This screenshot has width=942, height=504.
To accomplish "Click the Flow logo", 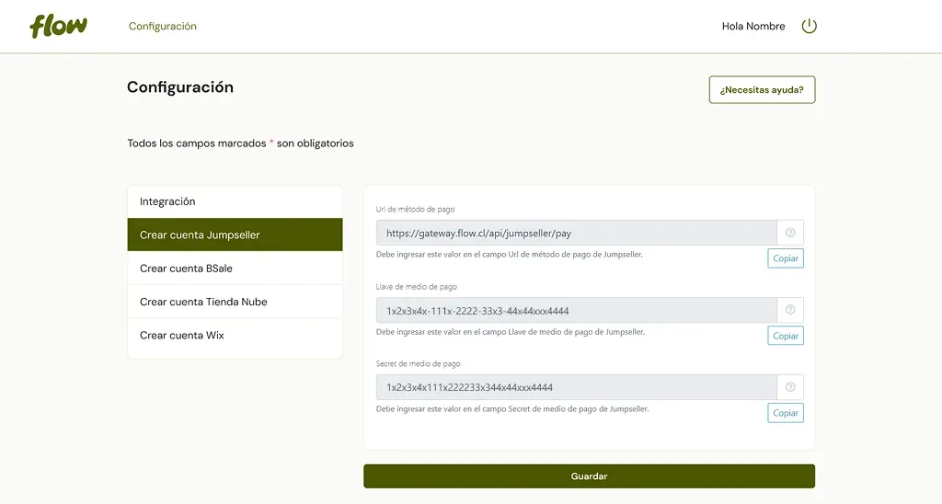I will pyautogui.click(x=58, y=26).
